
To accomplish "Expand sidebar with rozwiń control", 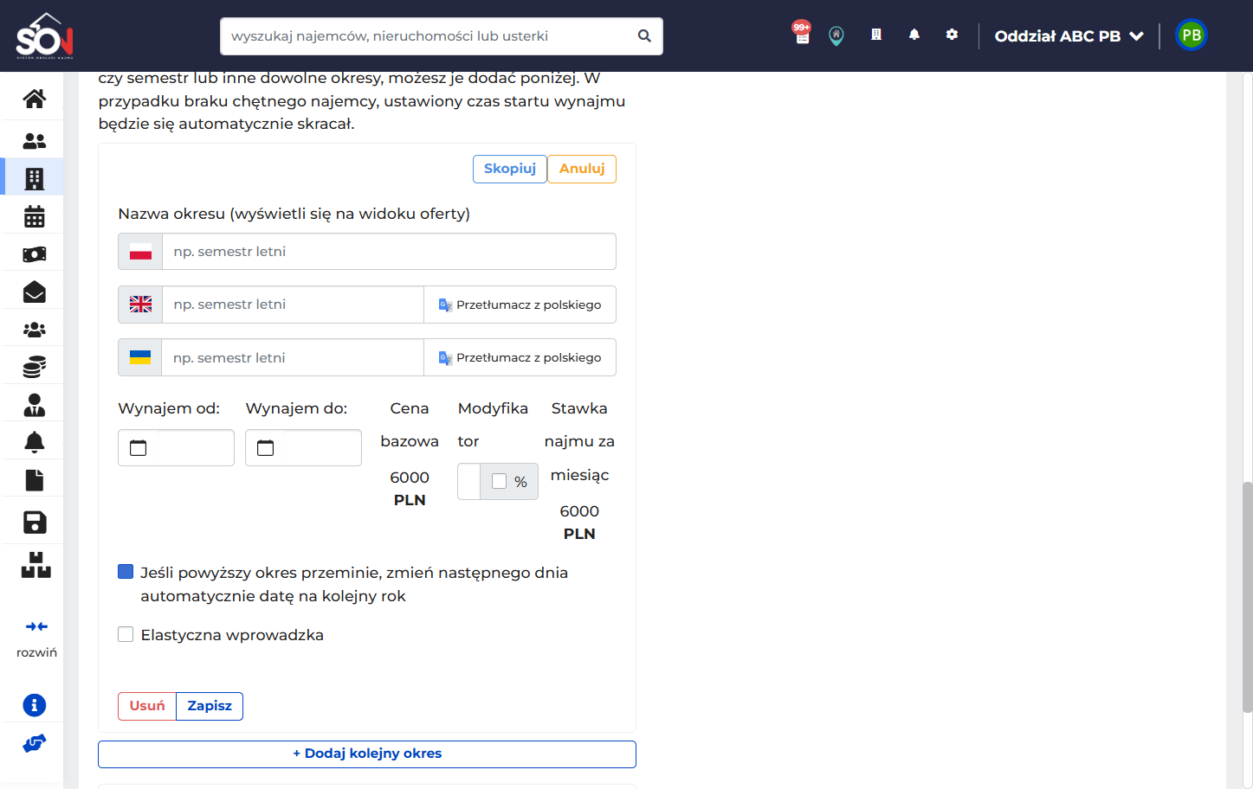I will tap(36, 638).
